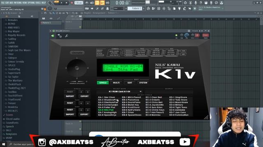Image resolution: width=263 pixels, height=147 pixels.
Task: Expand the SPLICE folder in browser
Action: click(12, 65)
